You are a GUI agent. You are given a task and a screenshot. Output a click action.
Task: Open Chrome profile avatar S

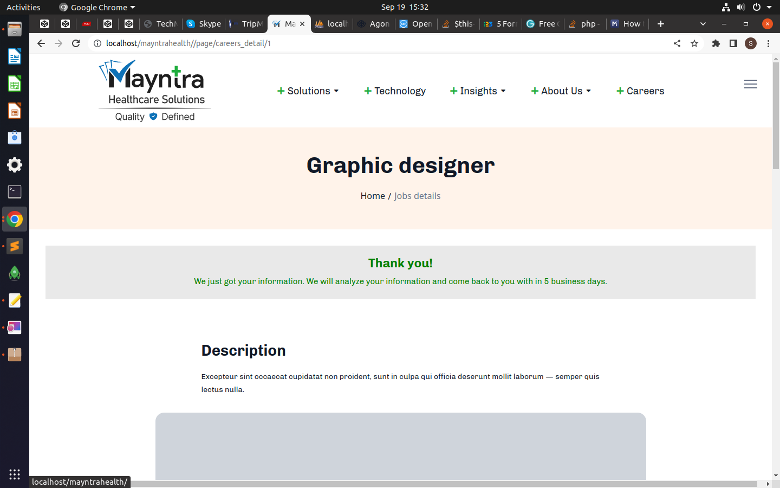[x=751, y=43]
